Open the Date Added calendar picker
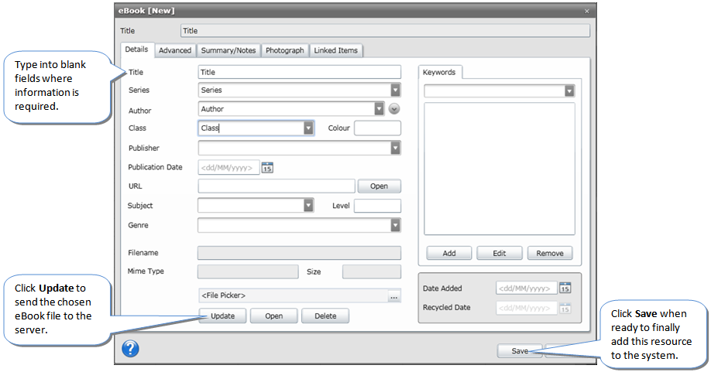This screenshot has width=711, height=372. pyautogui.click(x=565, y=288)
